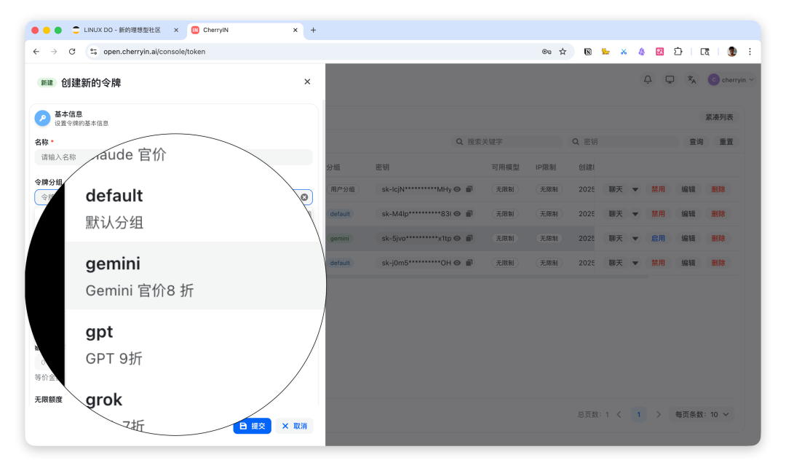786x476 pixels.
Task: Copy the sk-j0m5 key
Action: pyautogui.click(x=469, y=263)
